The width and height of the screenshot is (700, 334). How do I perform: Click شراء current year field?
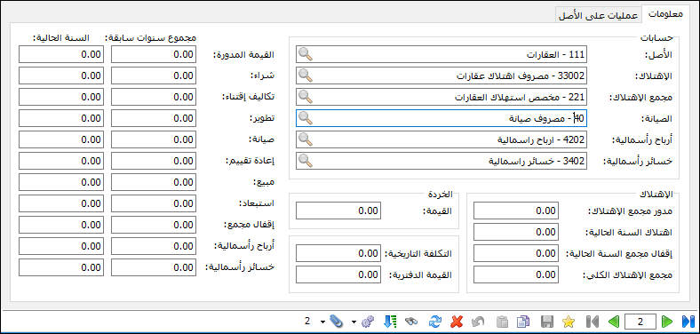[x=61, y=76]
